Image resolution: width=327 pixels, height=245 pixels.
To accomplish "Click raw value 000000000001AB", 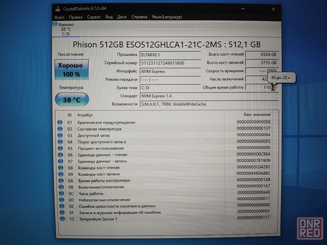I will [254, 180].
